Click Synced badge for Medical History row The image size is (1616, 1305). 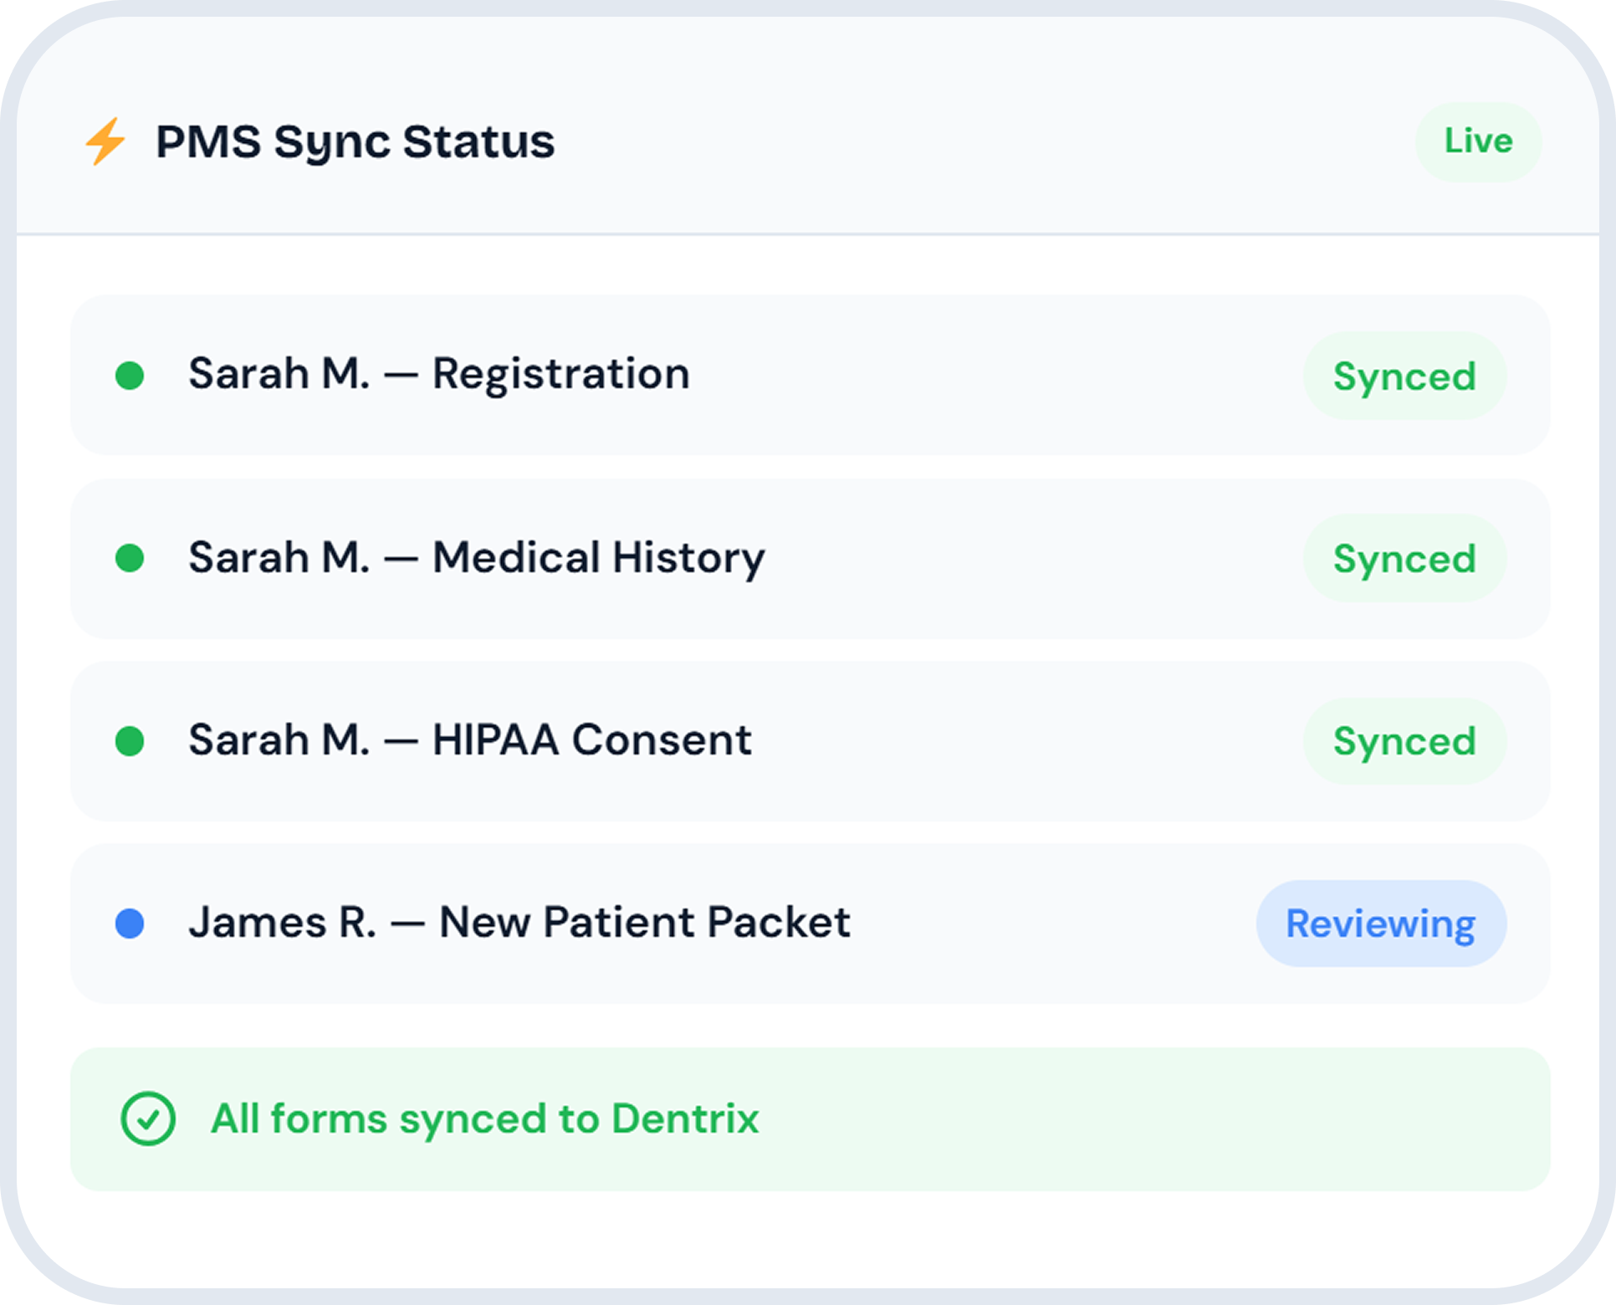[x=1404, y=558]
